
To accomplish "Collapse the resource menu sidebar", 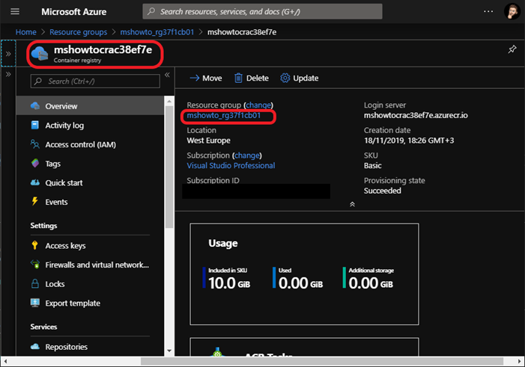I will (167, 75).
